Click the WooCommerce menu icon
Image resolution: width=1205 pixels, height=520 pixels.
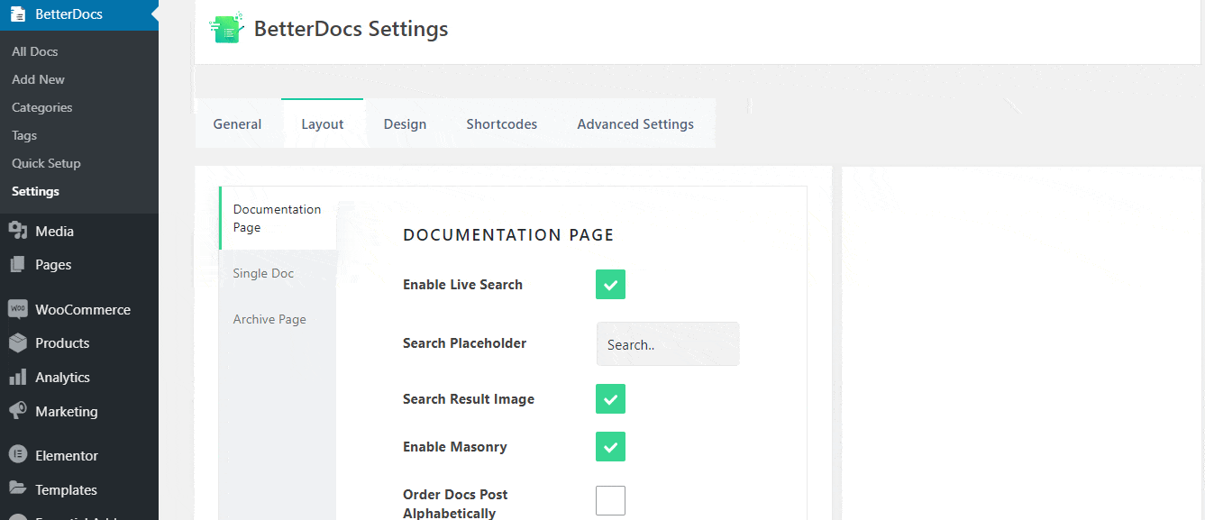click(18, 309)
